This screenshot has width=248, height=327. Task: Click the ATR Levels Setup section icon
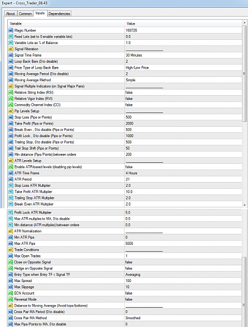pyautogui.click(x=11, y=161)
